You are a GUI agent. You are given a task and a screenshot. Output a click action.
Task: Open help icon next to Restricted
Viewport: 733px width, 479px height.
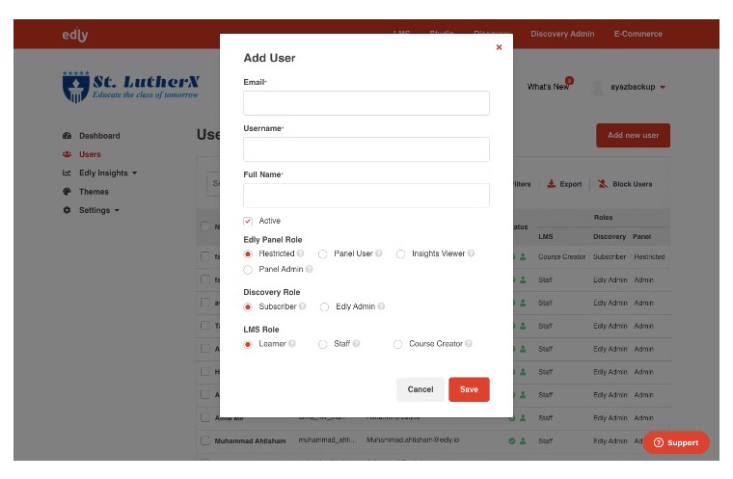300,253
